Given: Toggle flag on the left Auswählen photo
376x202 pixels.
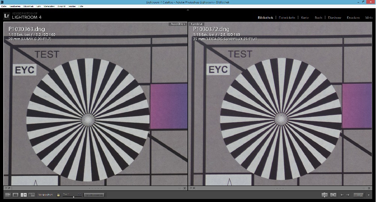Looking at the screenshot, I should [x=7, y=188].
